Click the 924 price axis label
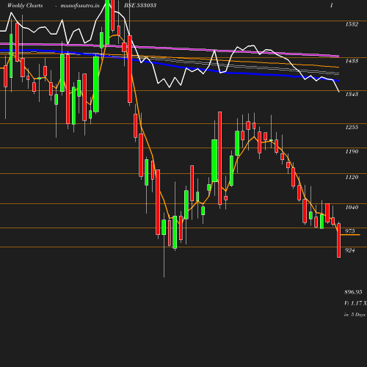This screenshot has height=367, width=367. pos(350,250)
